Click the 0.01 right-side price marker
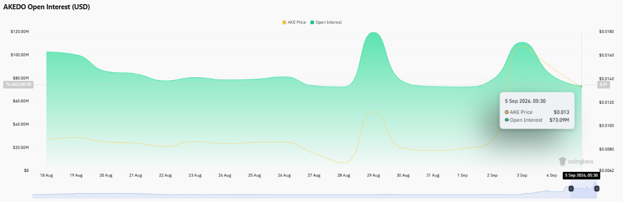This screenshot has width=623, height=202. [604, 84]
